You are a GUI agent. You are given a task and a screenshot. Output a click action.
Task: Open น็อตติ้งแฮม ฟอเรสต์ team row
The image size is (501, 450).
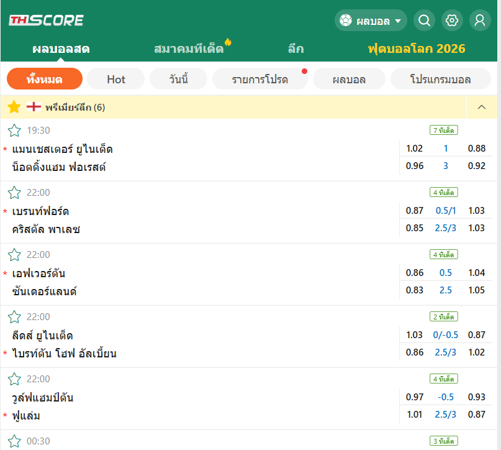59,167
